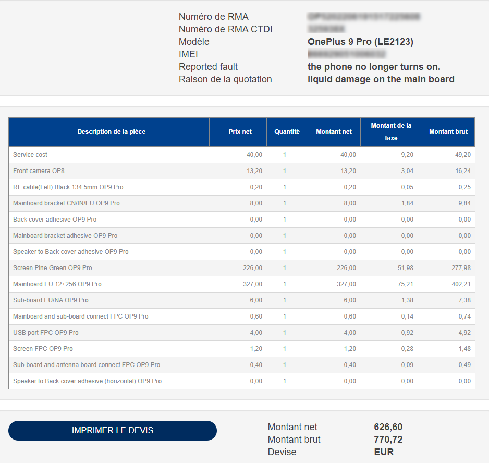The height and width of the screenshot is (463, 489).
Task: Select 'Screen Pine Green OP9 Pro' row label
Action: (x=52, y=268)
